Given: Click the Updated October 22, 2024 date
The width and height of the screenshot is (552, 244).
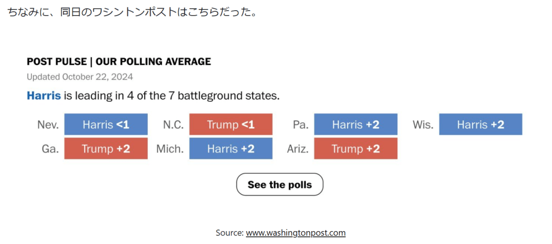Looking at the screenshot, I should tap(80, 77).
